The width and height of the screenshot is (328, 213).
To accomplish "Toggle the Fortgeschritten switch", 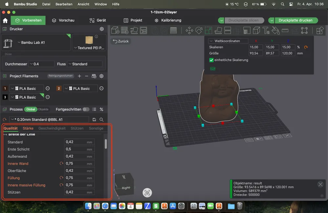I will [x=86, y=109].
